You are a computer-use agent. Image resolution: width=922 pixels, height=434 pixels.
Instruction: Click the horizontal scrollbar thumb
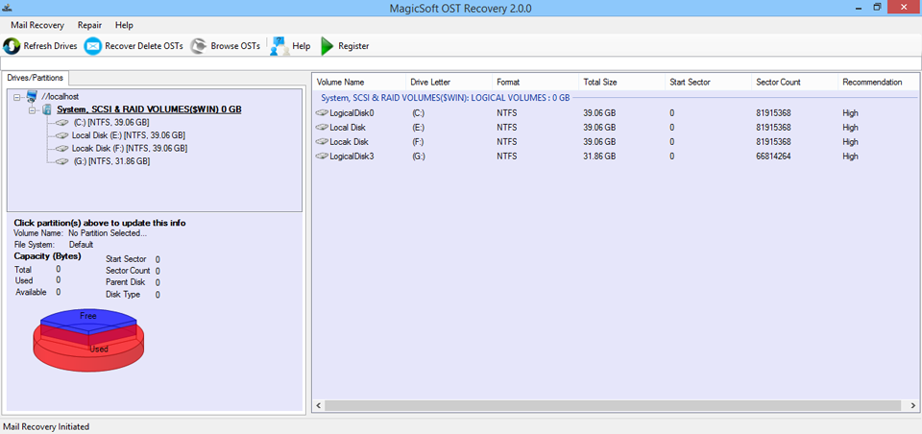[612, 406]
